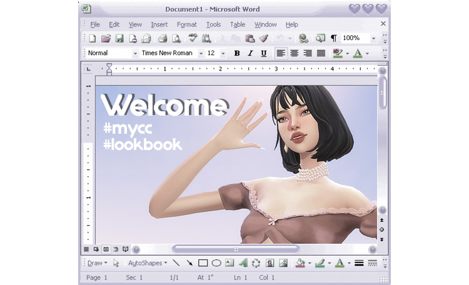Switch to Web Layout view
Image resolution: width=469 pixels, height=285 pixels.
96,249
